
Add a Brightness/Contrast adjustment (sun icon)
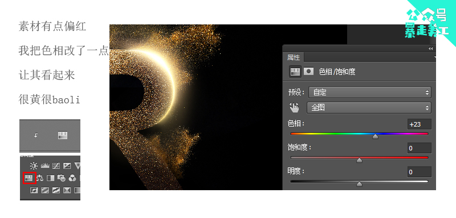[34, 166]
